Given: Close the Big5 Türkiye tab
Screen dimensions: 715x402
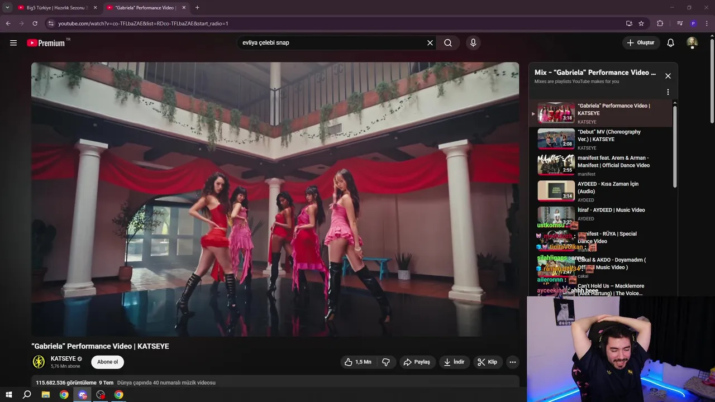Looking at the screenshot, I should pos(95,8).
